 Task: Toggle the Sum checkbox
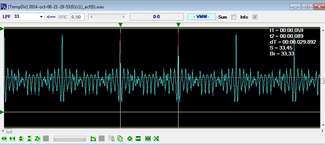(234, 17)
